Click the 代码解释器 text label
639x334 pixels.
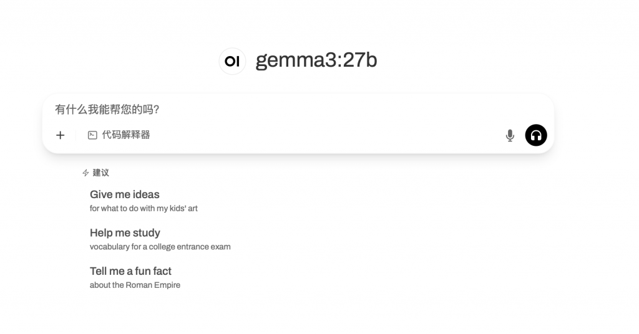pyautogui.click(x=126, y=135)
